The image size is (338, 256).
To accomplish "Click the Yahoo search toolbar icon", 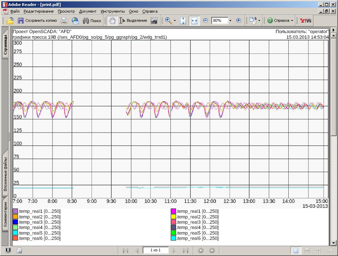I will pos(305,21).
